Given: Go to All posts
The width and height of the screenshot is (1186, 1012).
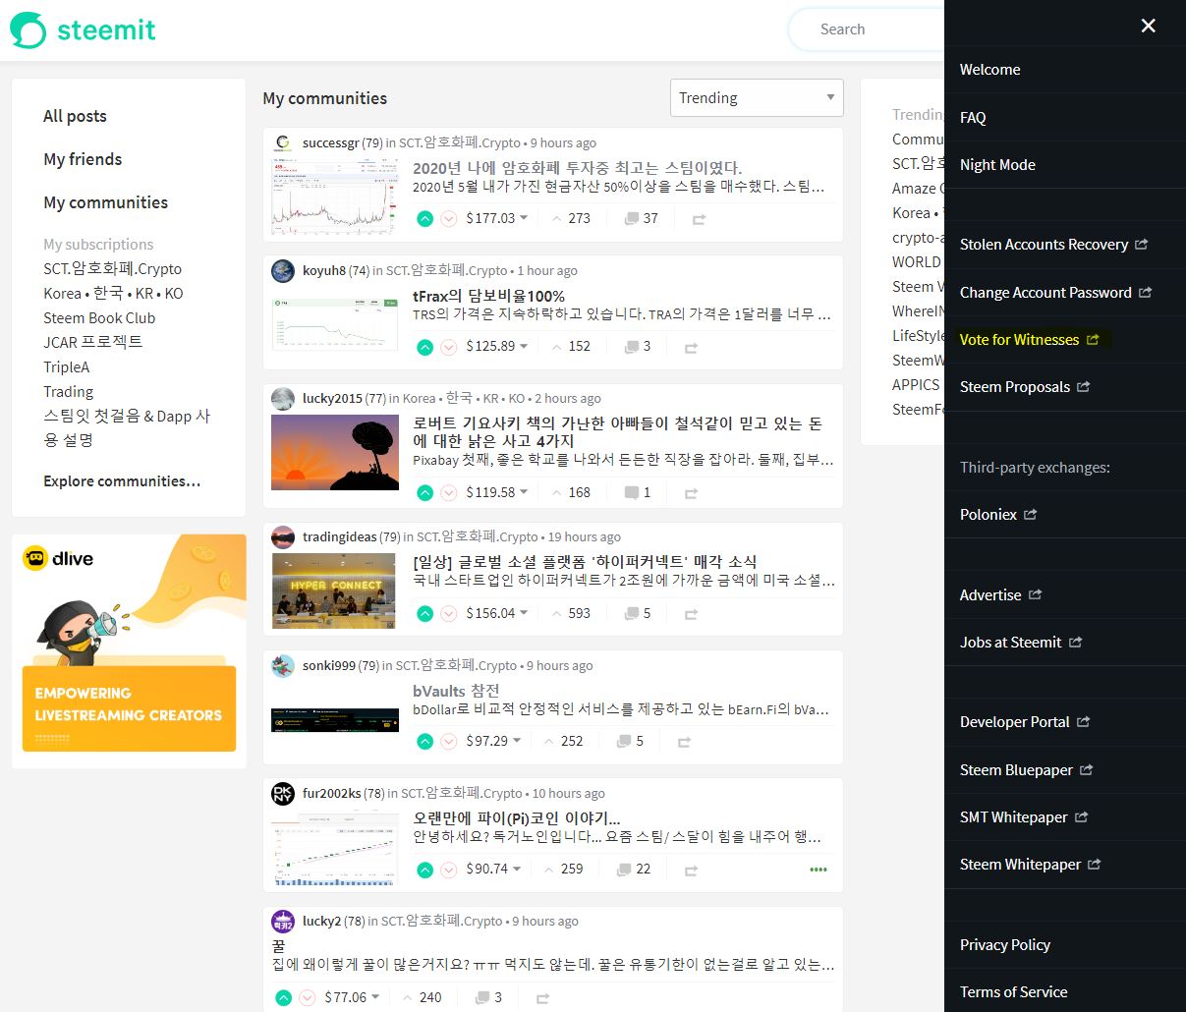Looking at the screenshot, I should 75,116.
